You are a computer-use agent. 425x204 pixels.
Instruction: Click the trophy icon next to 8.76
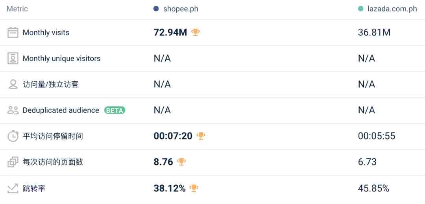tap(181, 162)
